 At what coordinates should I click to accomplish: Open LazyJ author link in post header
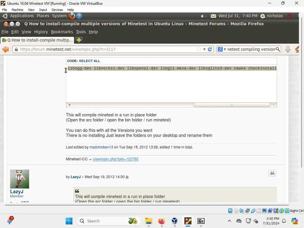click(75, 177)
